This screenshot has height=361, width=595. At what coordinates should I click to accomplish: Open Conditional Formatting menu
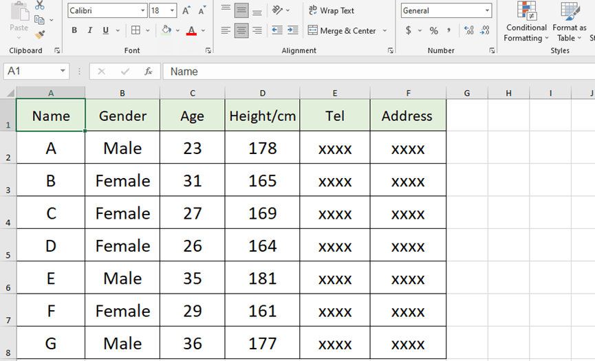pos(526,21)
